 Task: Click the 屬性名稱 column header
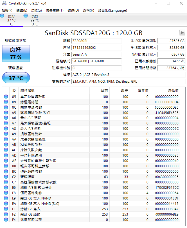pos(54,91)
